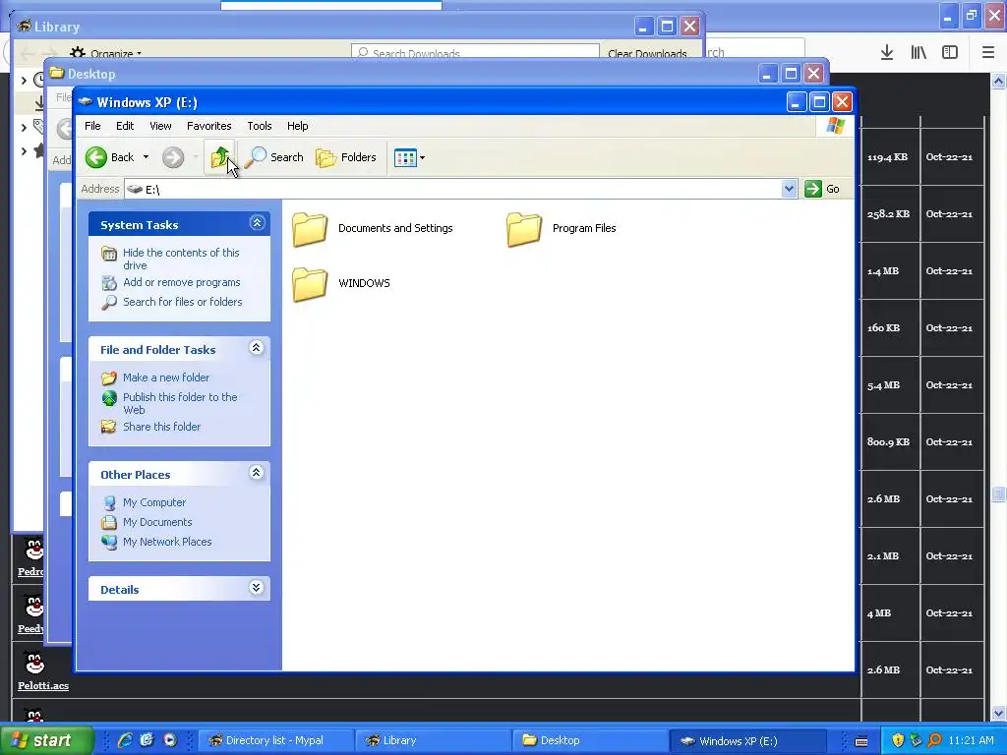Open the File menu
The width and height of the screenshot is (1007, 755).
pos(92,126)
